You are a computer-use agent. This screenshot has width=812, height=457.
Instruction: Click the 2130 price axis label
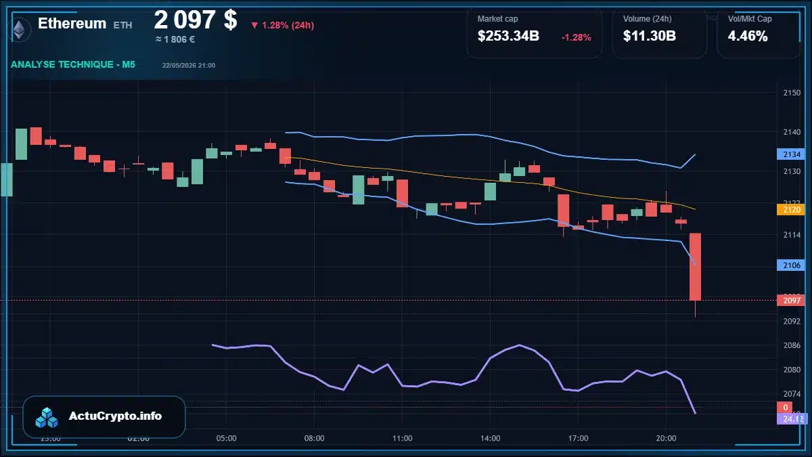[x=791, y=172]
